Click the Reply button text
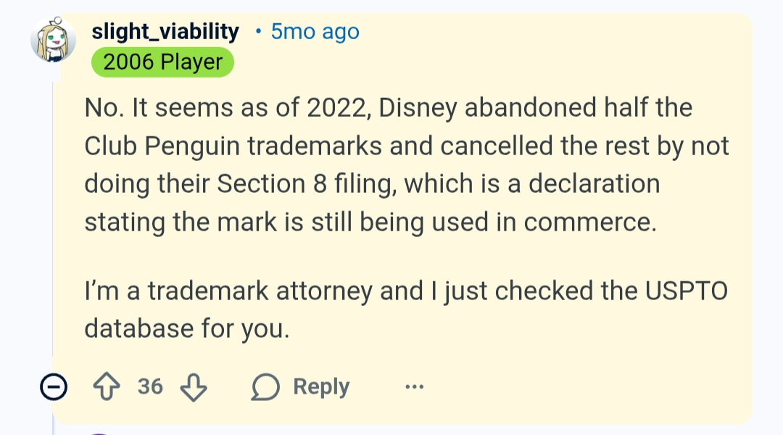783x435 pixels. click(320, 387)
